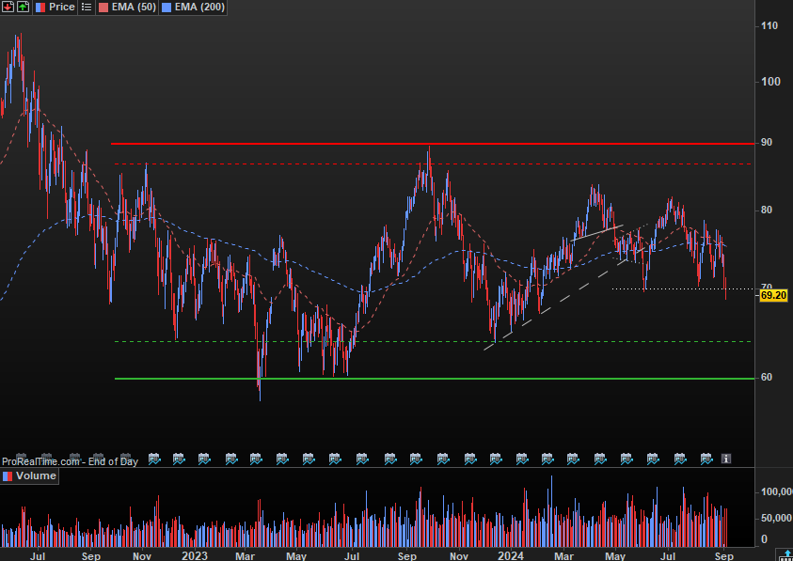Click the 0 volume axis label

(764, 539)
